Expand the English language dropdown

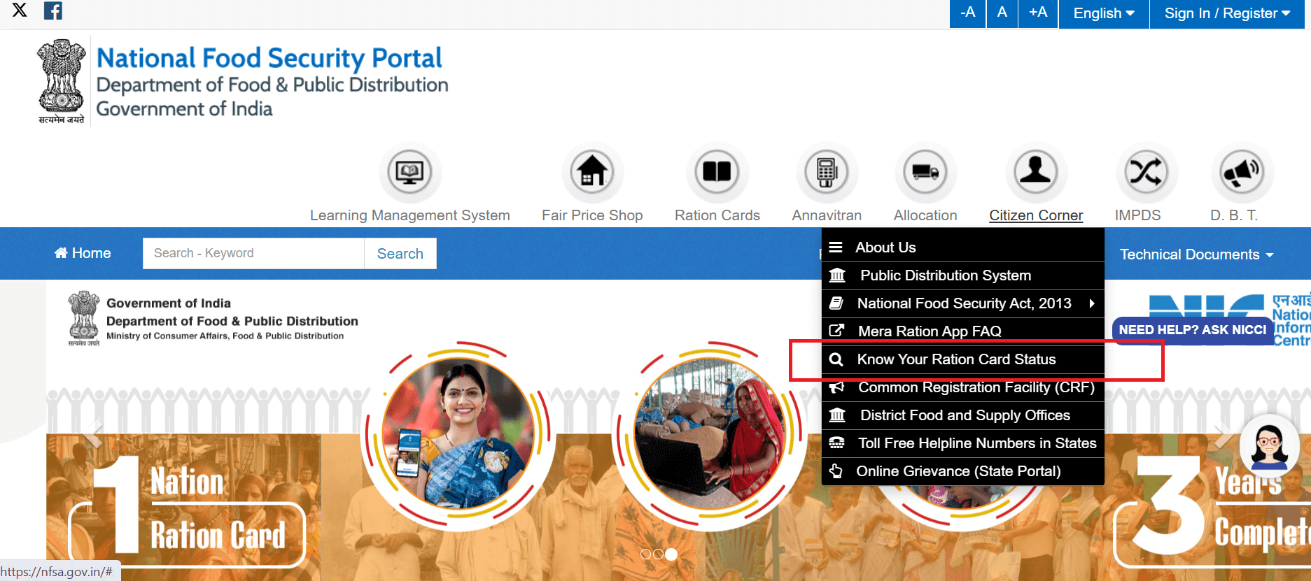[1103, 14]
